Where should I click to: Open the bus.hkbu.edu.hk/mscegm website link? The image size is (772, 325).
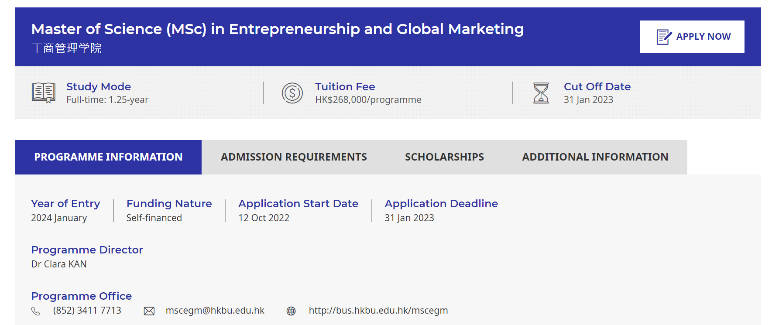[x=378, y=311]
